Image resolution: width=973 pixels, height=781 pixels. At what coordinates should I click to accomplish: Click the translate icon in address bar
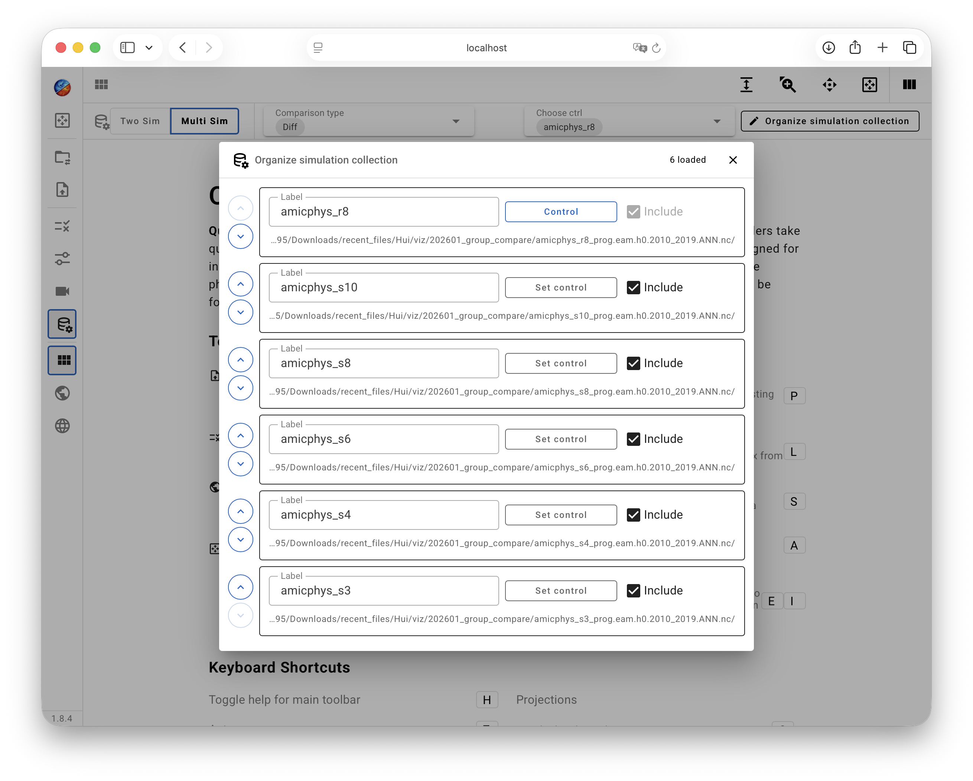click(640, 48)
